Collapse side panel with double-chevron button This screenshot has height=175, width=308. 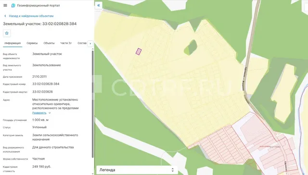(x=99, y=5)
